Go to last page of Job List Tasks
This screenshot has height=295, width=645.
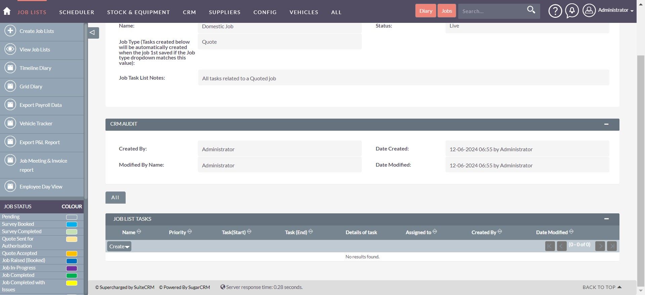[x=612, y=246]
